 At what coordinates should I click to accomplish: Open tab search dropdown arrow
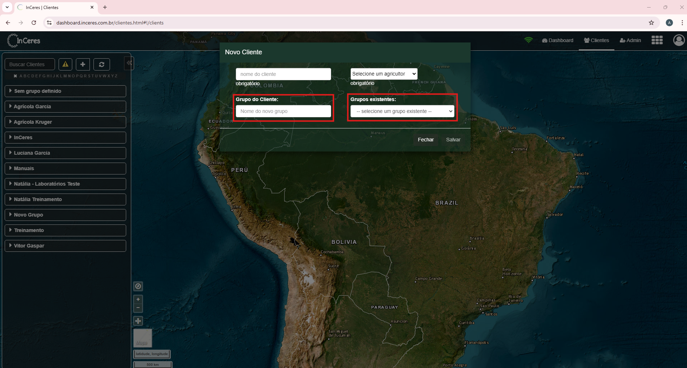pyautogui.click(x=7, y=7)
